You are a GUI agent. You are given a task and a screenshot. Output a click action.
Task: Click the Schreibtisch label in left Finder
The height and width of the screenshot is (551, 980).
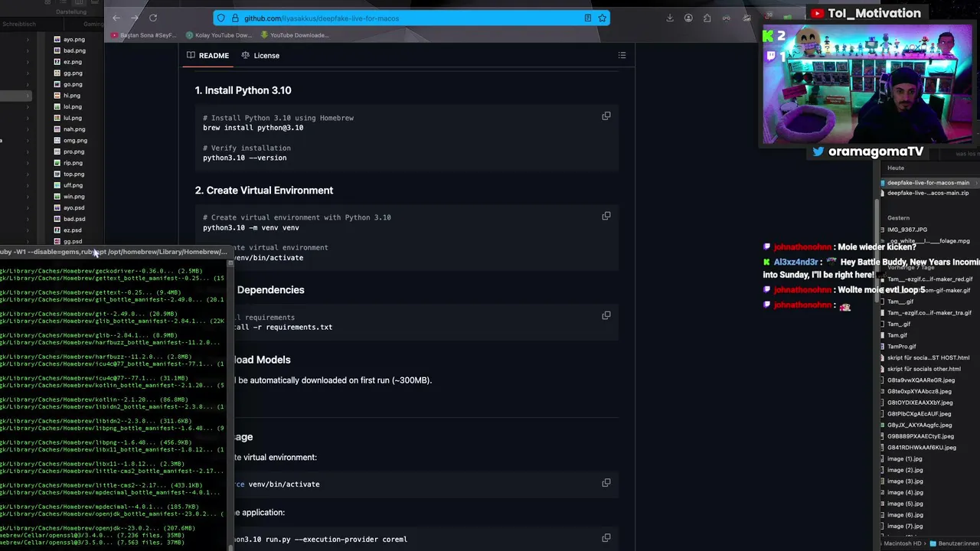click(x=18, y=24)
